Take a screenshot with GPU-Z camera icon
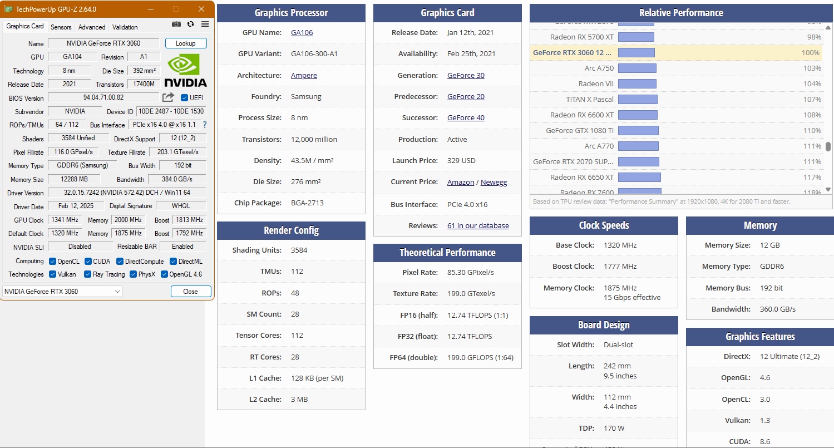Image resolution: width=834 pixels, height=448 pixels. coord(176,24)
